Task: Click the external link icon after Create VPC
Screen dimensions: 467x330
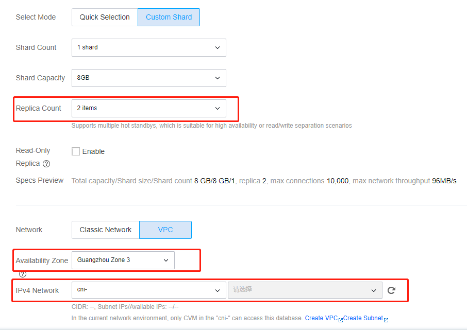Action: point(340,320)
